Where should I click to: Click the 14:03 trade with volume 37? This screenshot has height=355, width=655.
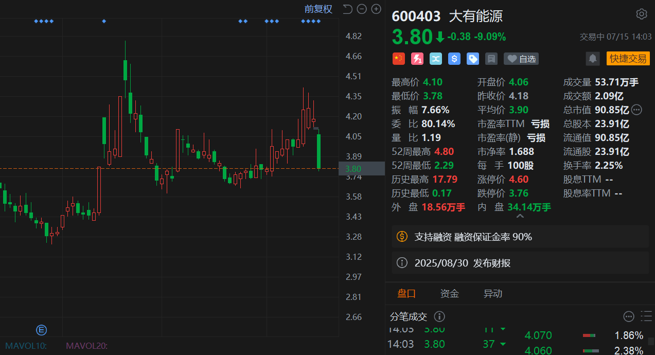447,344
